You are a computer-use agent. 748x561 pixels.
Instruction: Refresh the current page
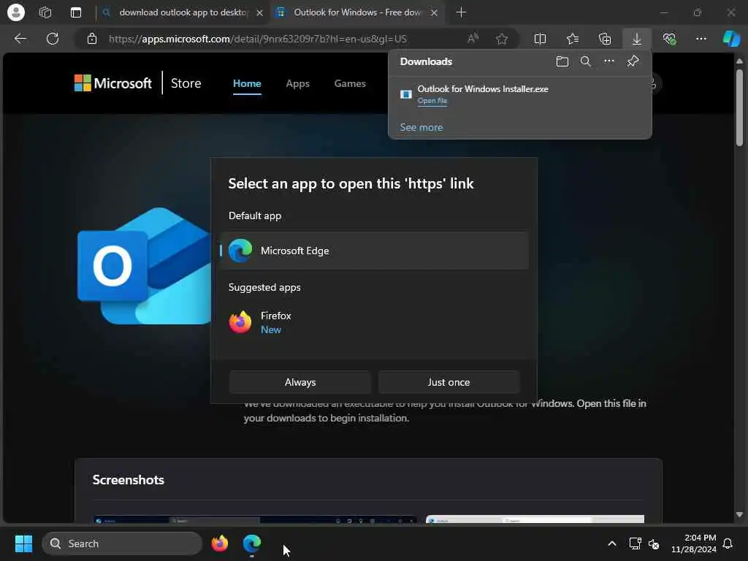click(53, 39)
